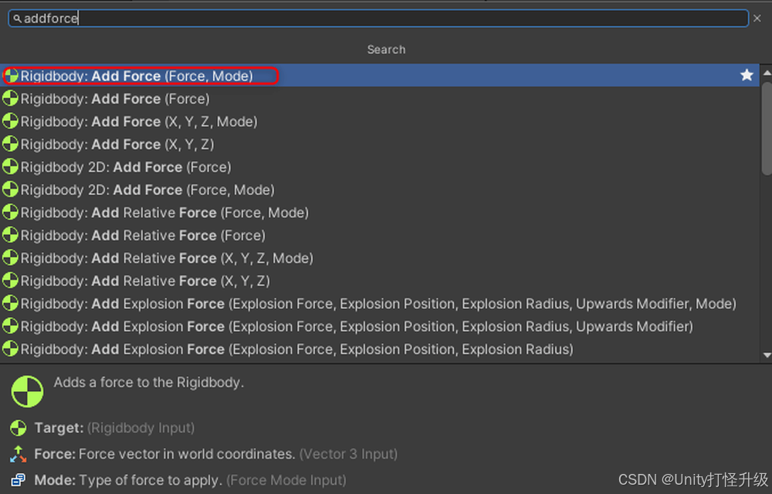Click the Search header label
Screen dimensions: 772x494
[387, 49]
